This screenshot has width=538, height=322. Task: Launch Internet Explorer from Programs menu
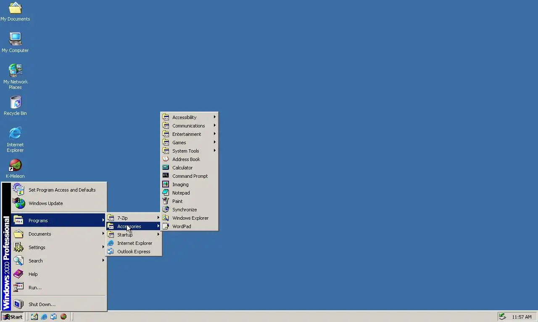pos(134,243)
